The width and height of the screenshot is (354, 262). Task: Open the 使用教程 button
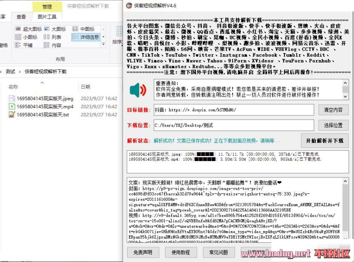(x=181, y=252)
